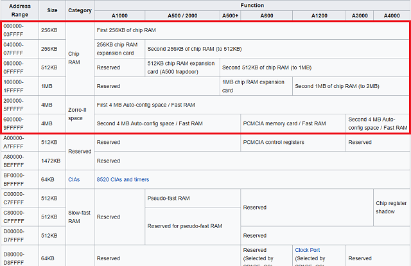Click address cell 000000-03FFFF
This screenshot has height=266, width=411.
(x=20, y=30)
